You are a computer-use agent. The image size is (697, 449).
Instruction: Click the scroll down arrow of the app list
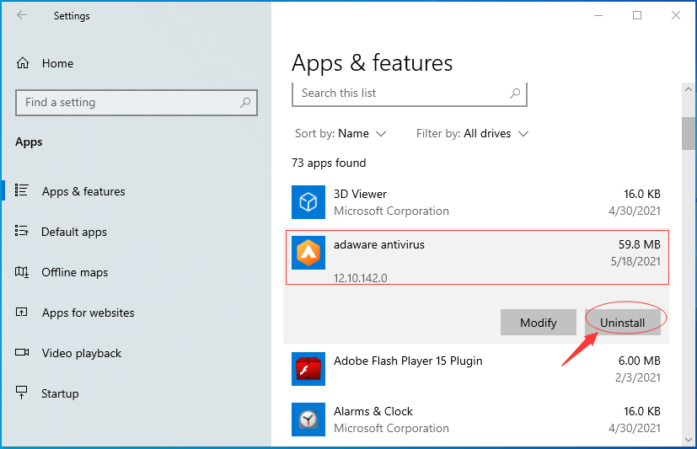click(689, 440)
